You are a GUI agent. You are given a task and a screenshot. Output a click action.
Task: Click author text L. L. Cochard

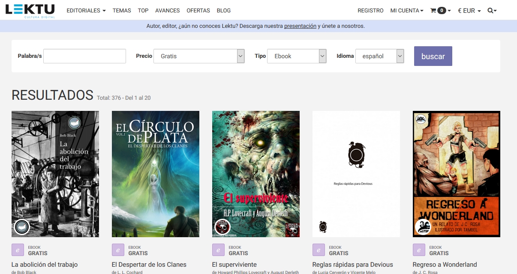point(130,272)
